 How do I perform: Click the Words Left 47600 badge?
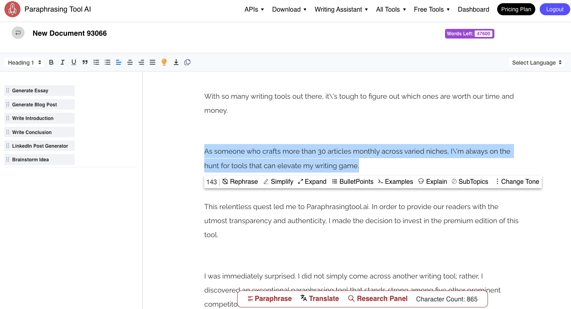click(x=469, y=34)
